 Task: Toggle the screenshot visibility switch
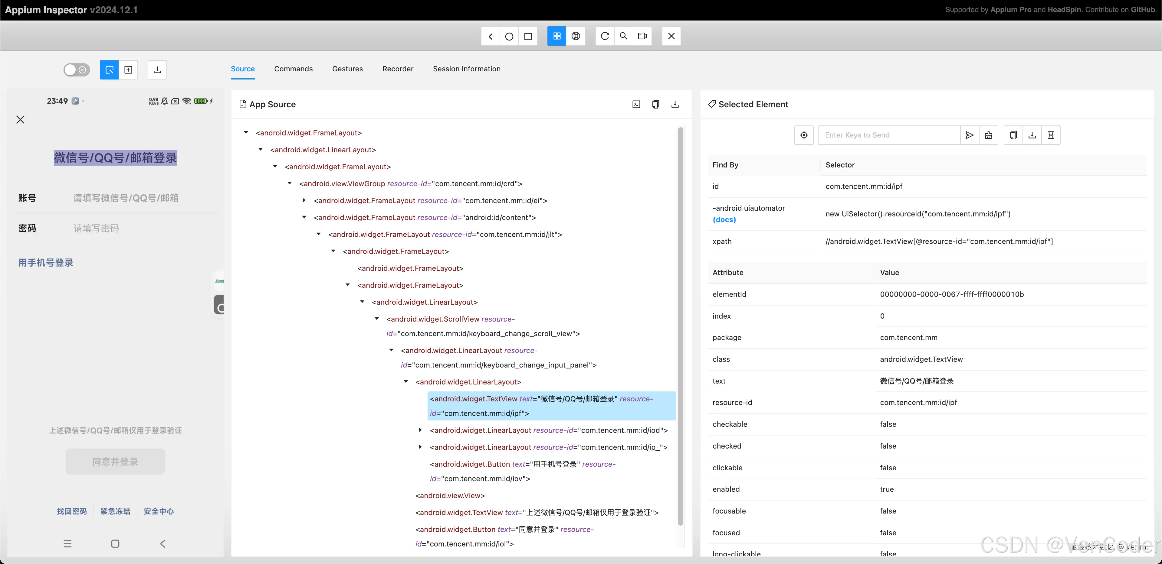(76, 70)
